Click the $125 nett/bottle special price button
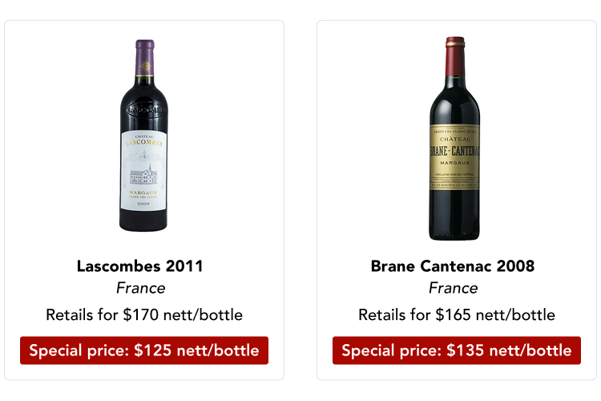 tap(144, 350)
